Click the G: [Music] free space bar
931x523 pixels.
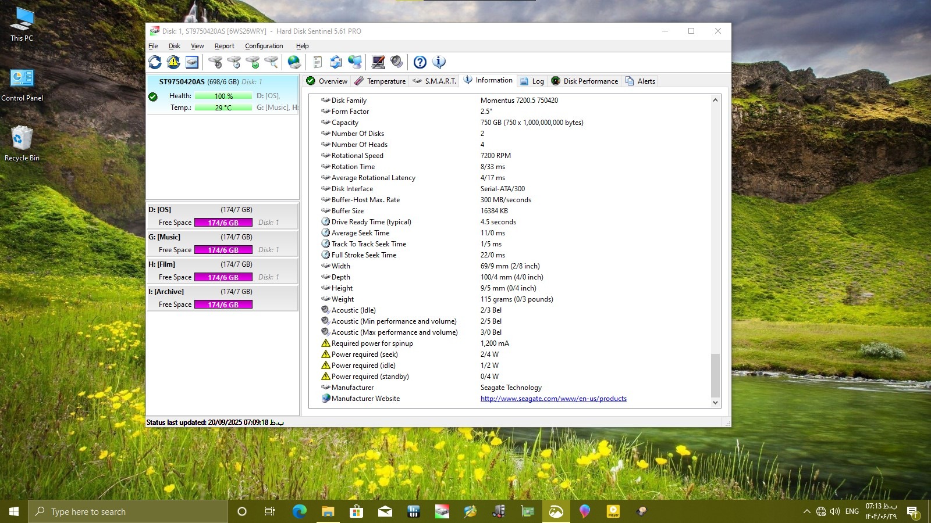tap(223, 250)
